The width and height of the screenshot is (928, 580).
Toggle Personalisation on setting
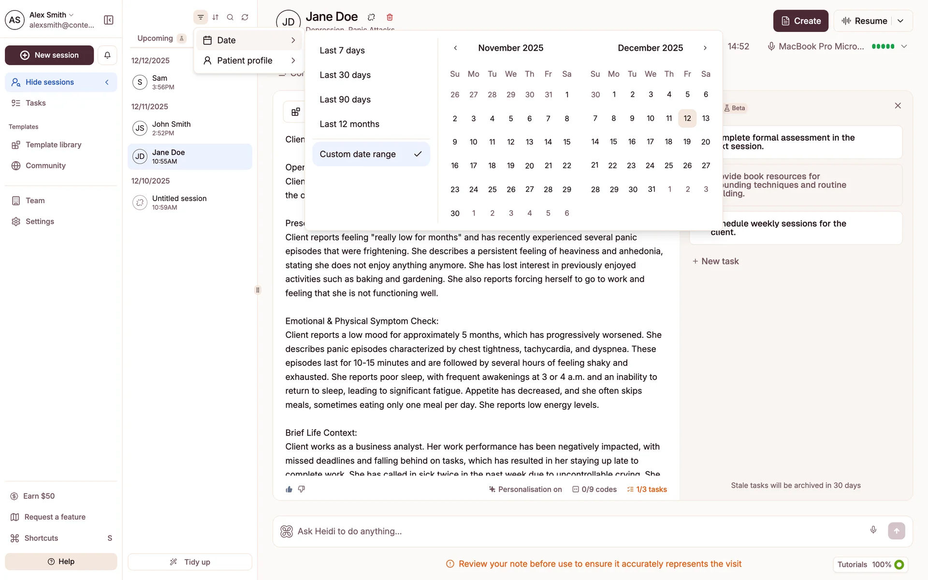point(525,489)
